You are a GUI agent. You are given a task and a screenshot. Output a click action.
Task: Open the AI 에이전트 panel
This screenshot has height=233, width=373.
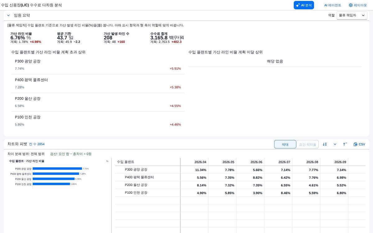coord(333,5)
